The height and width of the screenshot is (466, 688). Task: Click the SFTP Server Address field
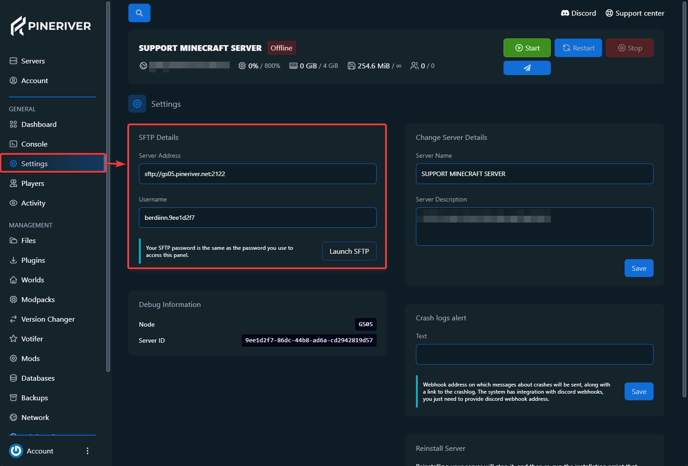258,174
